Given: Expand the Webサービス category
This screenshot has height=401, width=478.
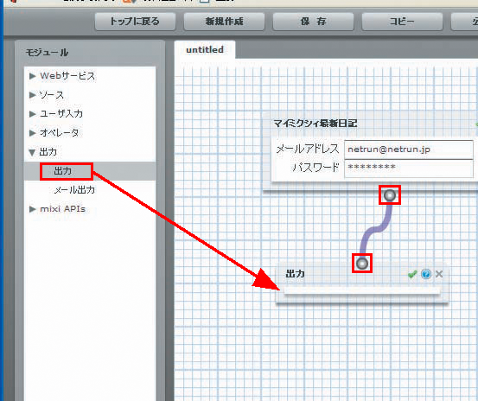Looking at the screenshot, I should pos(62,76).
